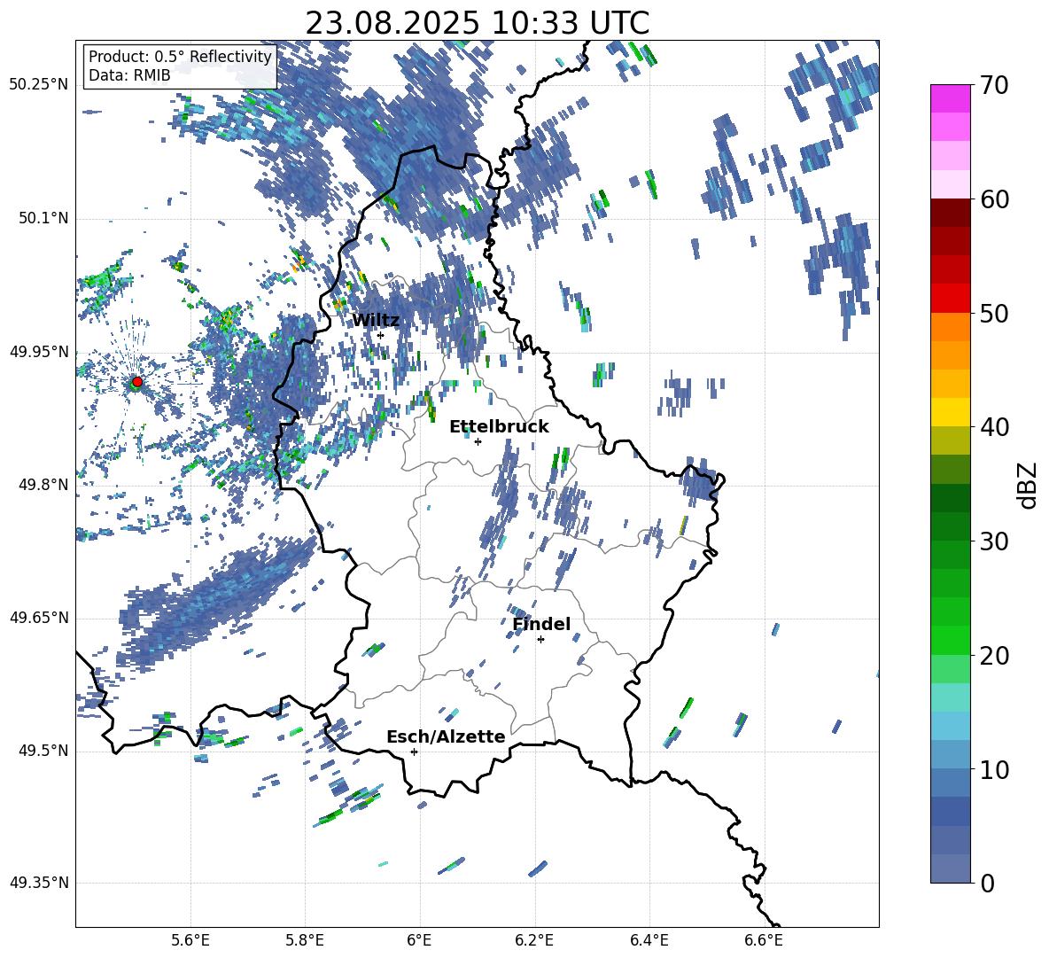Image resolution: width=1049 pixels, height=958 pixels.
Task: Click the Ettelbruck city label
Action: (x=499, y=427)
